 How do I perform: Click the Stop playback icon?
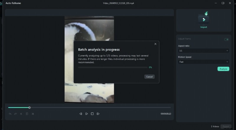[x=92, y=114]
